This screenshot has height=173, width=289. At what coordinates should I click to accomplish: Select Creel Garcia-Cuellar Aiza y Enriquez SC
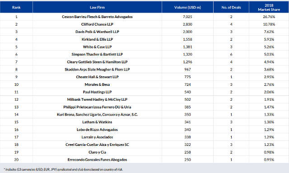point(98,145)
